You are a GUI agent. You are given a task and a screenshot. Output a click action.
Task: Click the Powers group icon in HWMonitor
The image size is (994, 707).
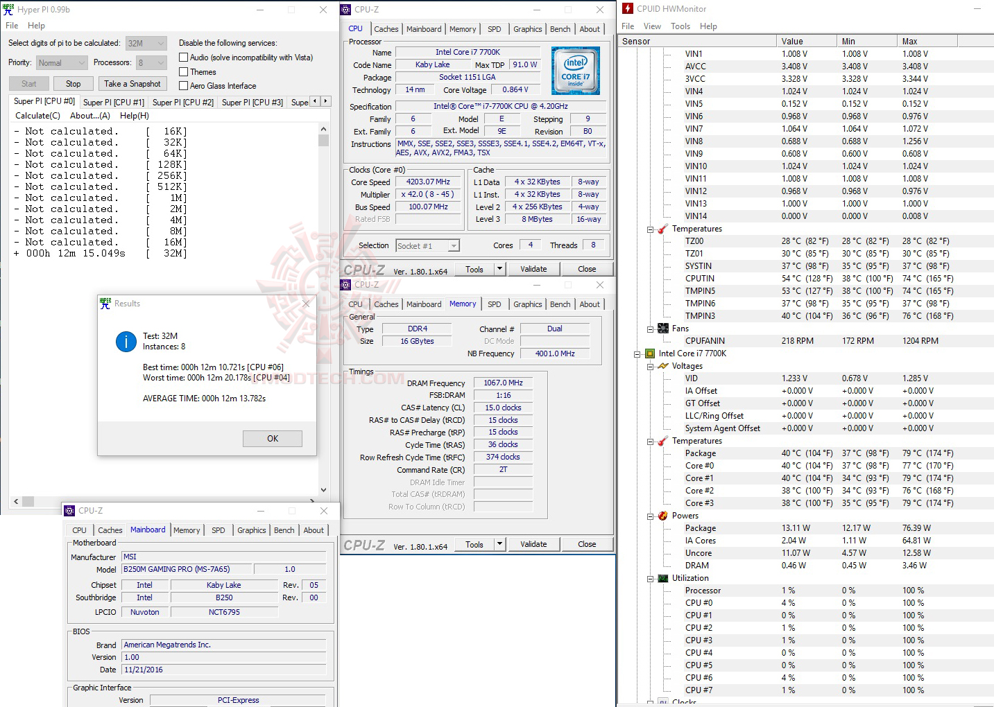point(662,516)
